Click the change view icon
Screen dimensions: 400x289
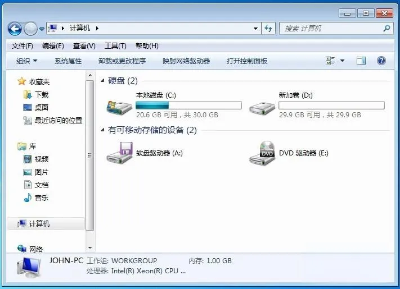point(331,61)
